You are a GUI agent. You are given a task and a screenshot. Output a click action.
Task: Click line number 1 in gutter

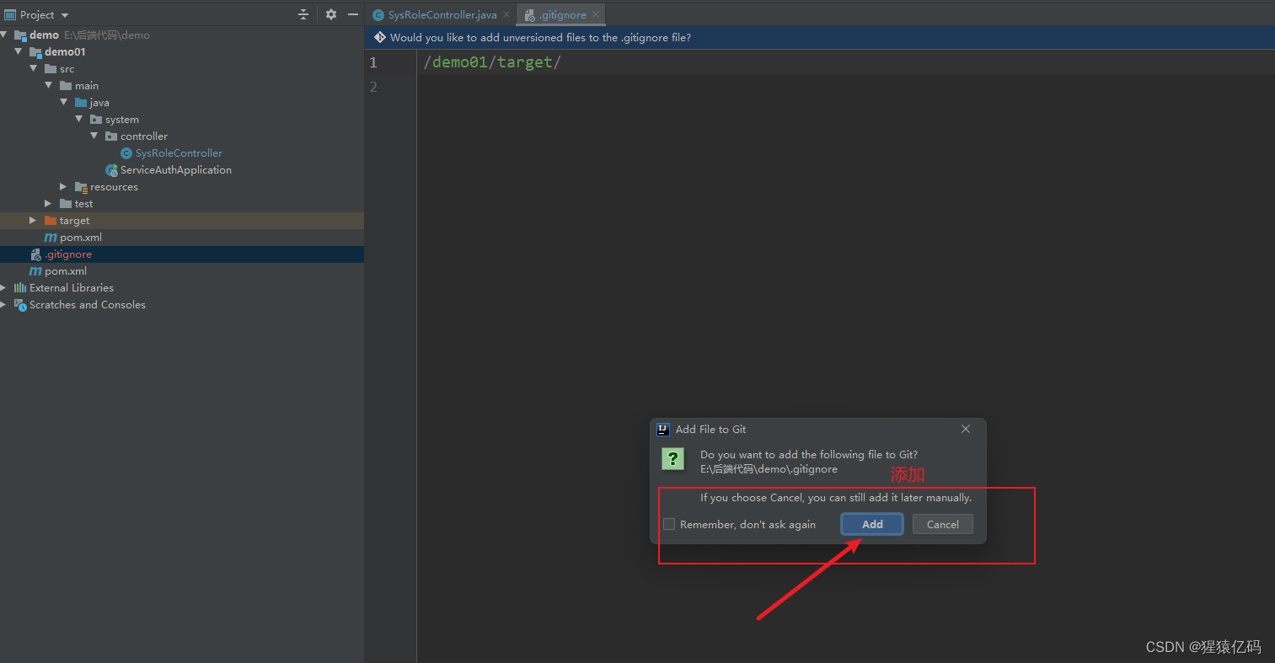coord(373,62)
